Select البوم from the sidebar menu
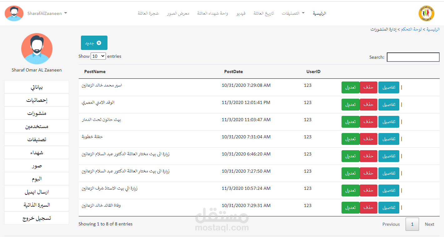This screenshot has height=237, width=444. click(x=37, y=179)
